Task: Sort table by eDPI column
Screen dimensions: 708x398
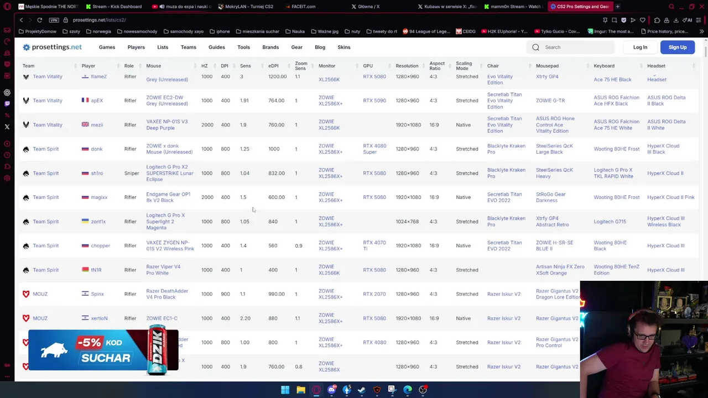Action: click(273, 66)
